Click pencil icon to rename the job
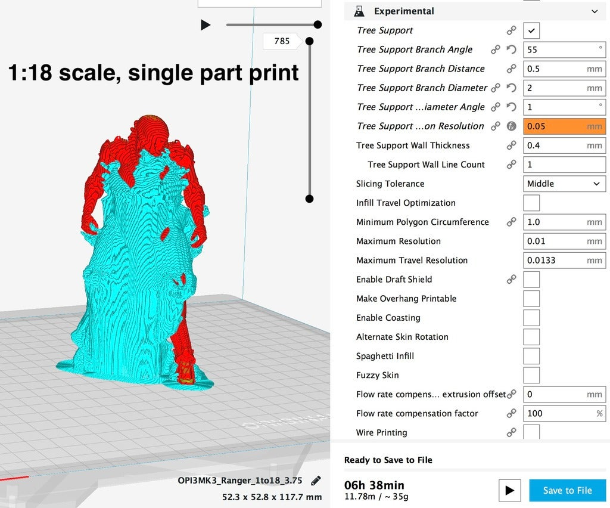The image size is (610, 508). 316,481
